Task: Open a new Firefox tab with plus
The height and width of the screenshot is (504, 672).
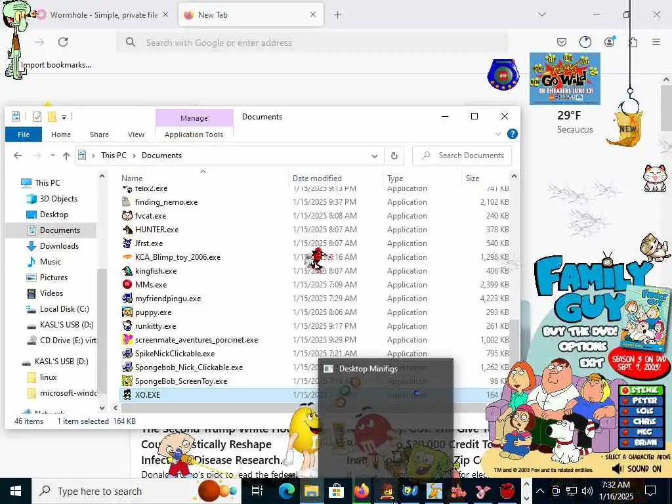Action: tap(338, 15)
